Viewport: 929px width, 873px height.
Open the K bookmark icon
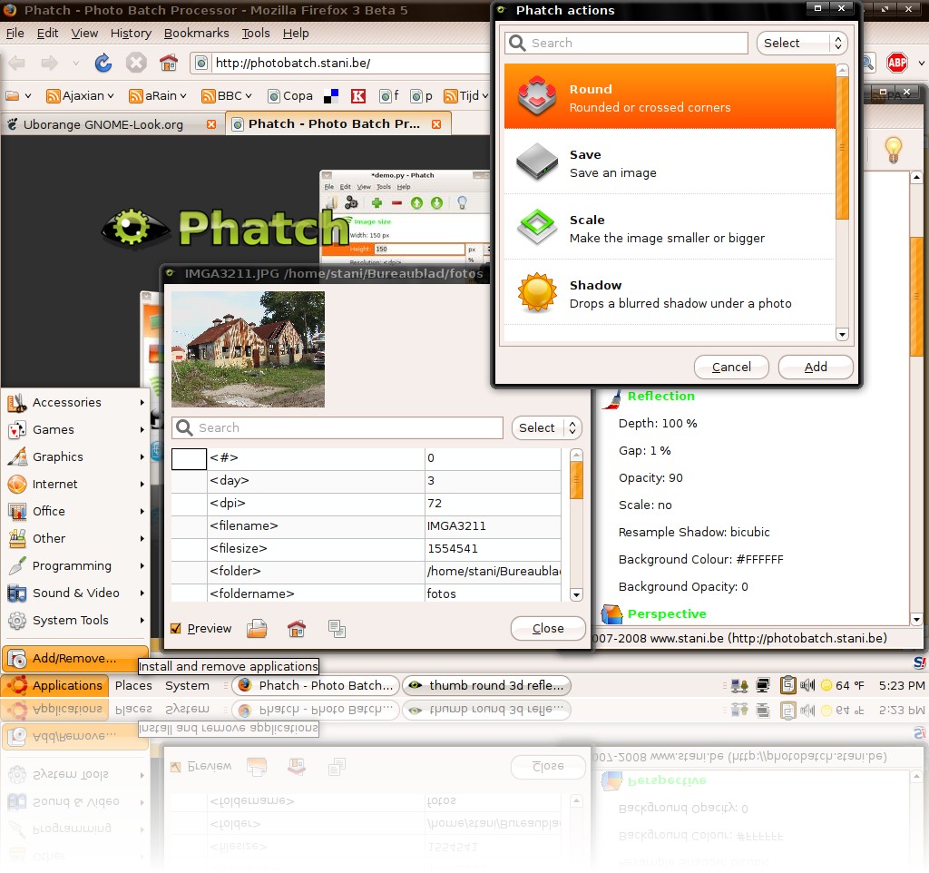(x=357, y=96)
